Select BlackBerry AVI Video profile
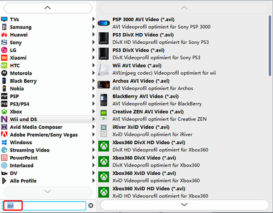Screen dimensions: 273x213 183,100
